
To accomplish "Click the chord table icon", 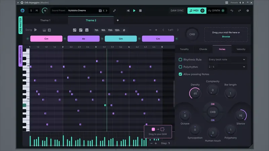I will coord(87,30).
